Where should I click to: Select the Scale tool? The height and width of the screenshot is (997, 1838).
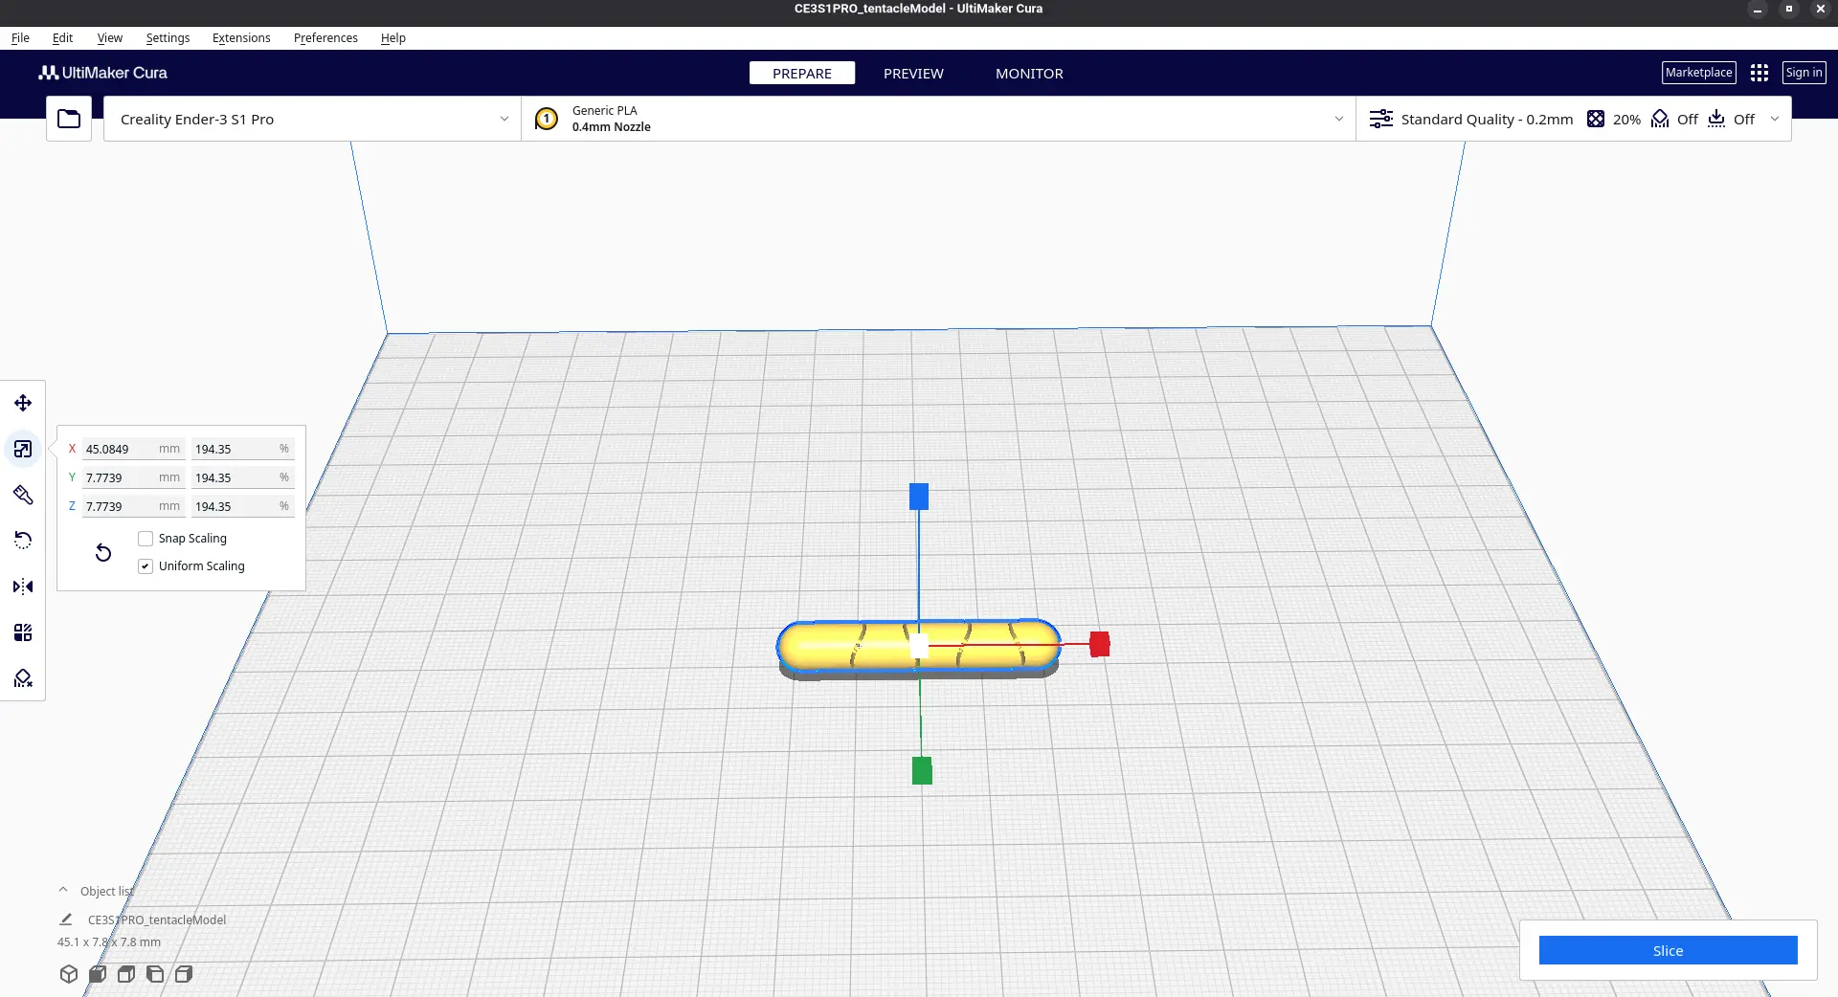coord(22,449)
